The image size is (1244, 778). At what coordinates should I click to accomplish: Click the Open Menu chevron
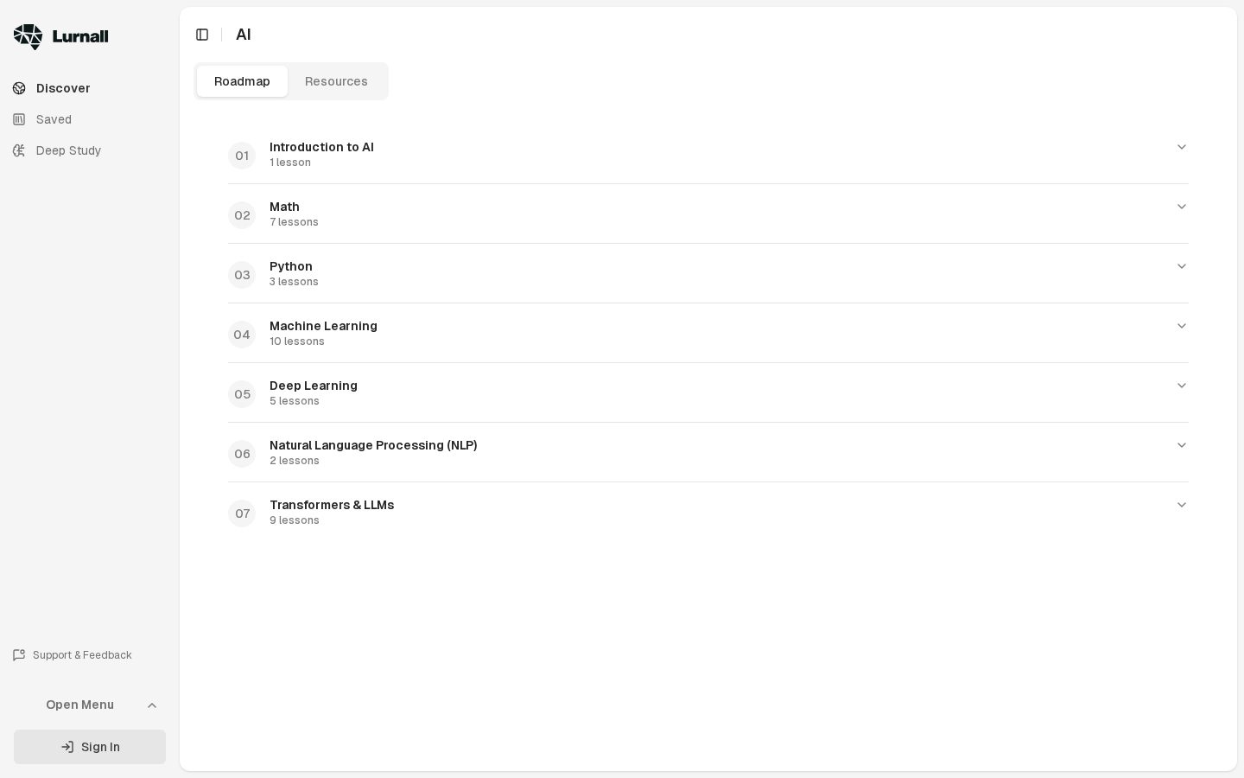[x=152, y=705]
